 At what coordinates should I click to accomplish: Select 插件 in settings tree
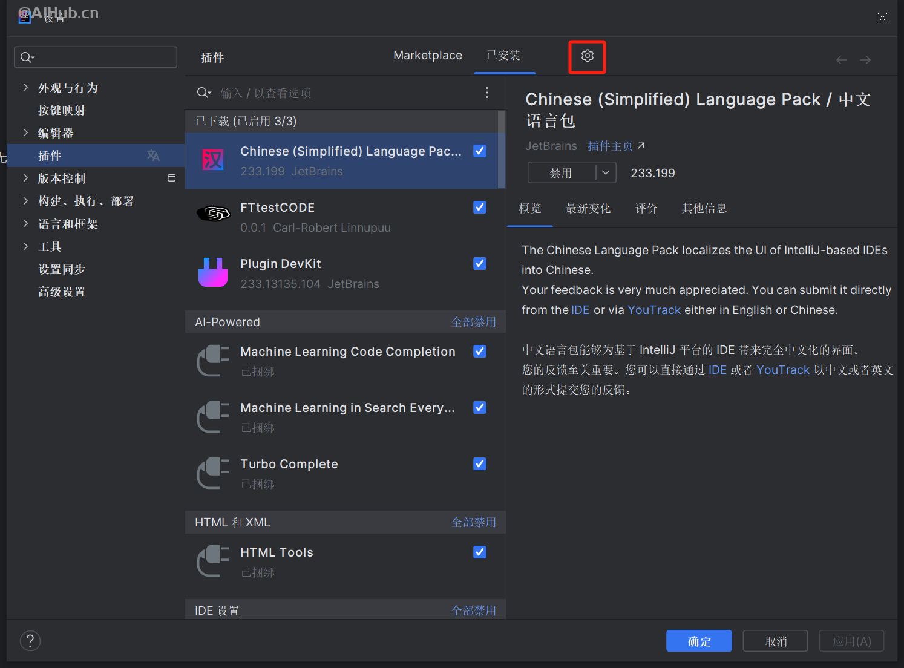[x=96, y=156]
